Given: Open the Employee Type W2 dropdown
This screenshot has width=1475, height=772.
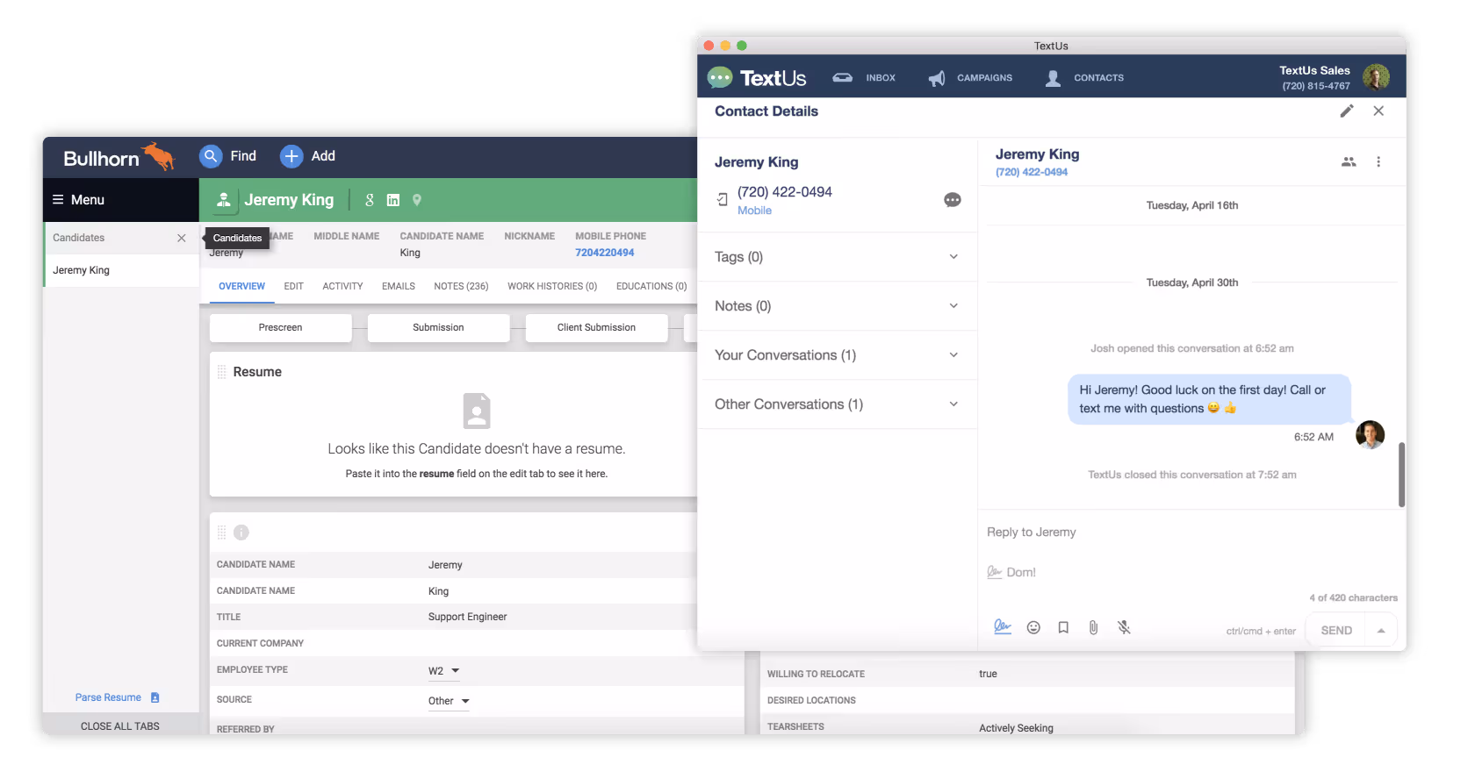Looking at the screenshot, I should tap(444, 671).
